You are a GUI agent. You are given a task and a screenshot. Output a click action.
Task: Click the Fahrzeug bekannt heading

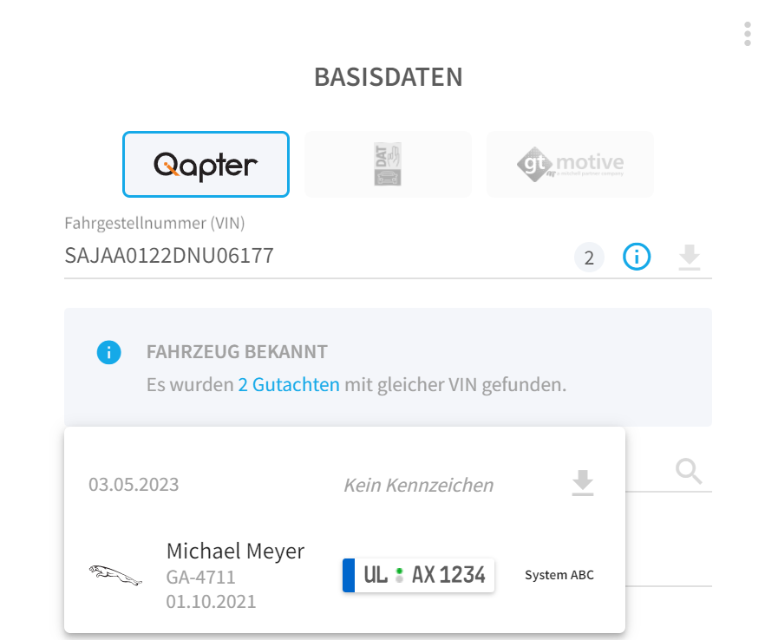tap(237, 352)
